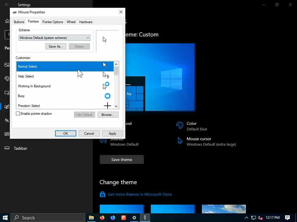
Task: Click the Precision Select crosshair icon
Action: [x=107, y=106]
